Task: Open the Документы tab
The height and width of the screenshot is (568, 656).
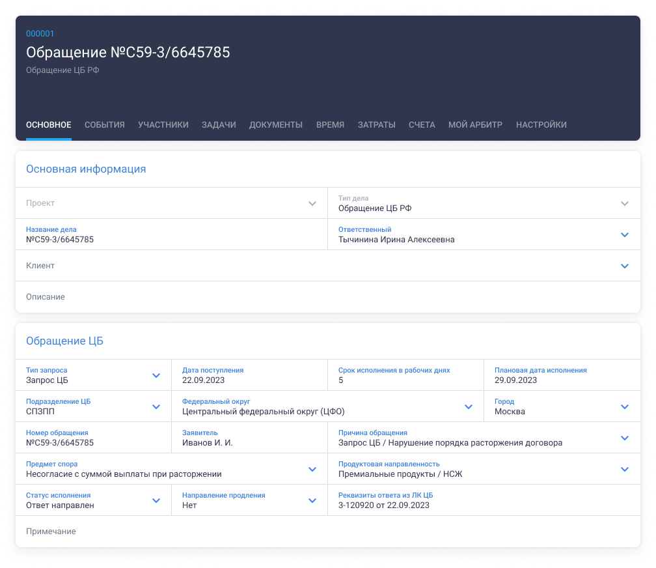Action: click(276, 124)
